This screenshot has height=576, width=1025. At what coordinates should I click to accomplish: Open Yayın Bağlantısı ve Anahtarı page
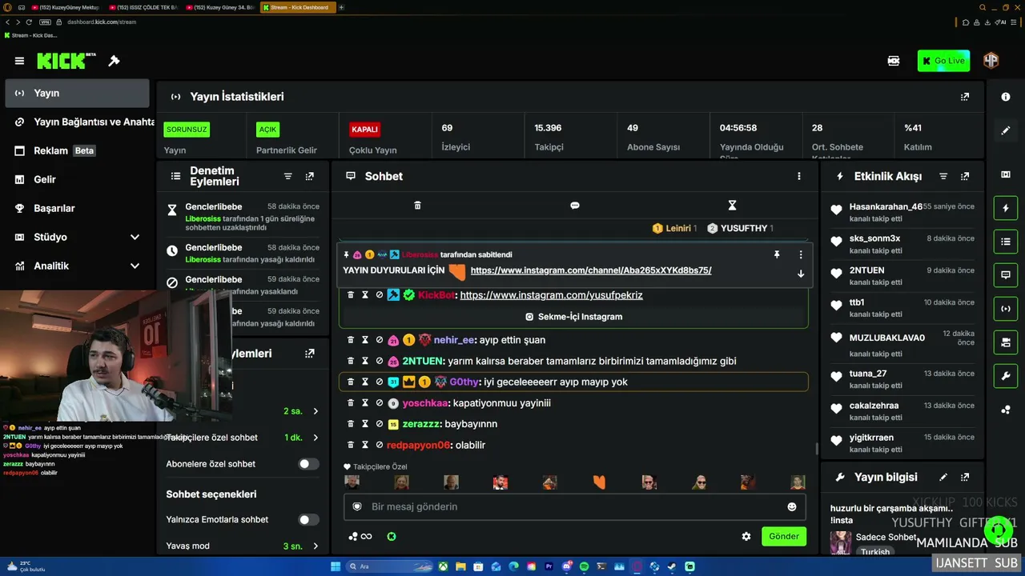point(77,122)
